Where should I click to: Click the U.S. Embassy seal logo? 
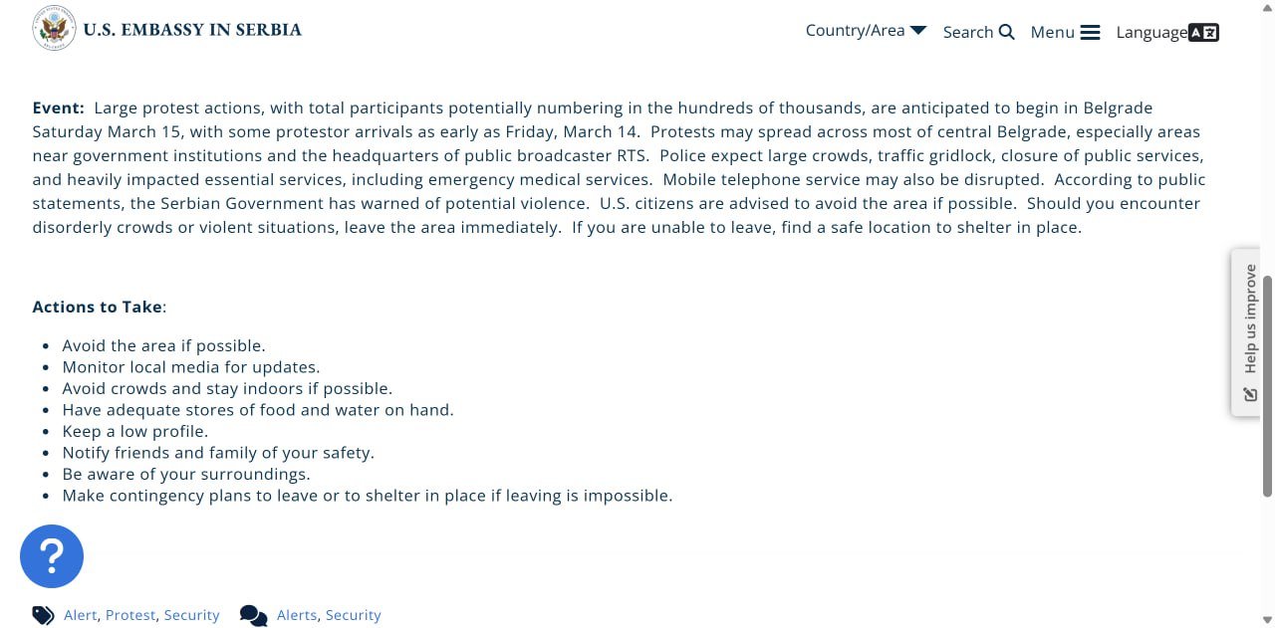tap(54, 28)
